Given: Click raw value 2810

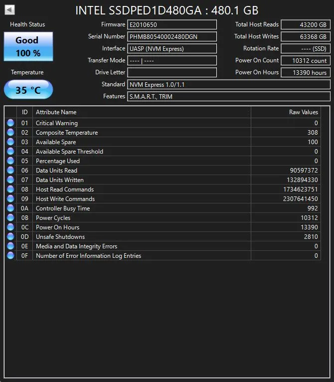Looking at the screenshot, I should (x=311, y=237).
